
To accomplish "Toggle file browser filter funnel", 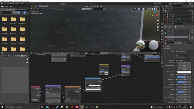I will click(x=25, y=12).
